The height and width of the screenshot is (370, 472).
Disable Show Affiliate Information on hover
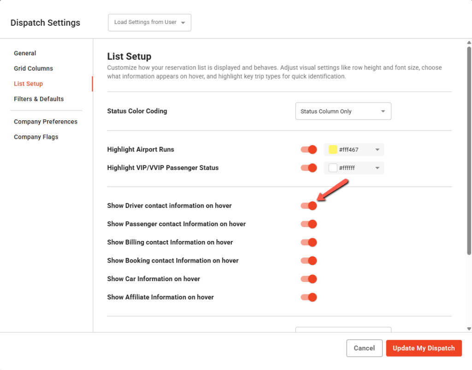pos(308,297)
